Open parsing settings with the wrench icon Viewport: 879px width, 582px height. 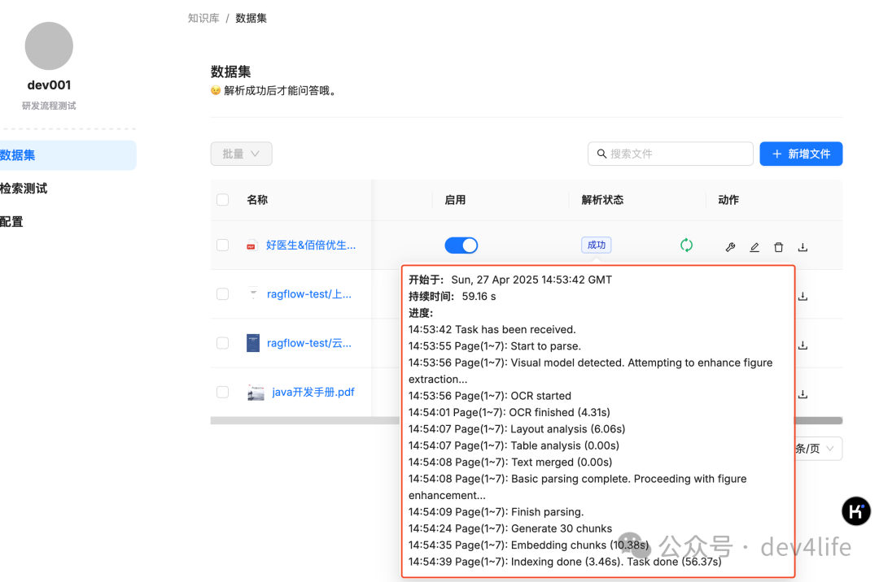tap(730, 246)
